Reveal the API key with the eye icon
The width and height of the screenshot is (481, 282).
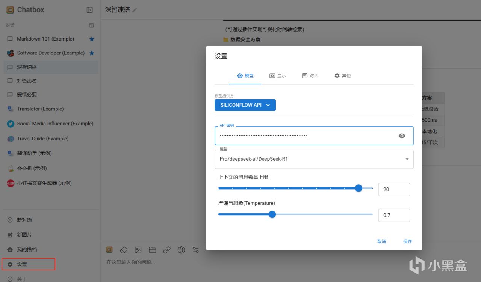[402, 136]
